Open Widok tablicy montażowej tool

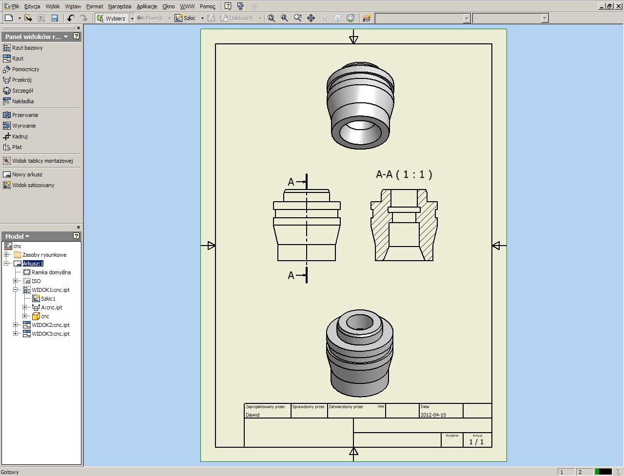click(x=38, y=161)
